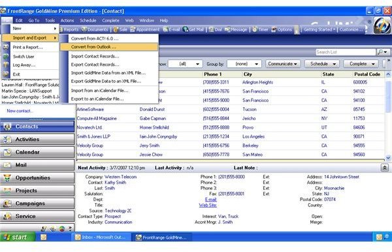Image resolution: width=392 pixels, height=252 pixels.
Task: Open the Documents toolbar button
Action: click(95, 29)
